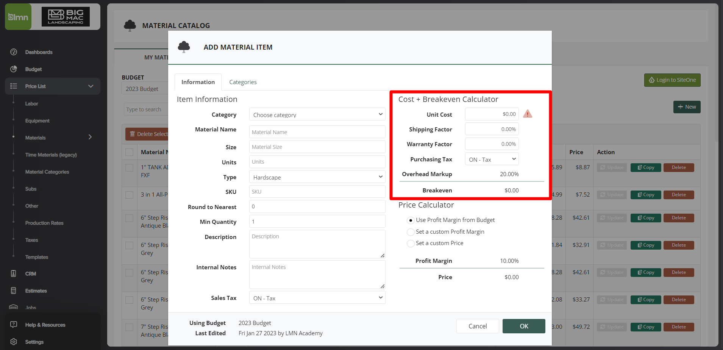Select Use Profit Margin from Budget

pos(411,220)
